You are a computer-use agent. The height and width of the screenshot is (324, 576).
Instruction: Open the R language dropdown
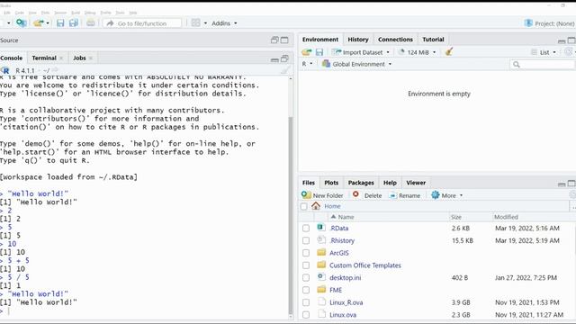point(307,64)
